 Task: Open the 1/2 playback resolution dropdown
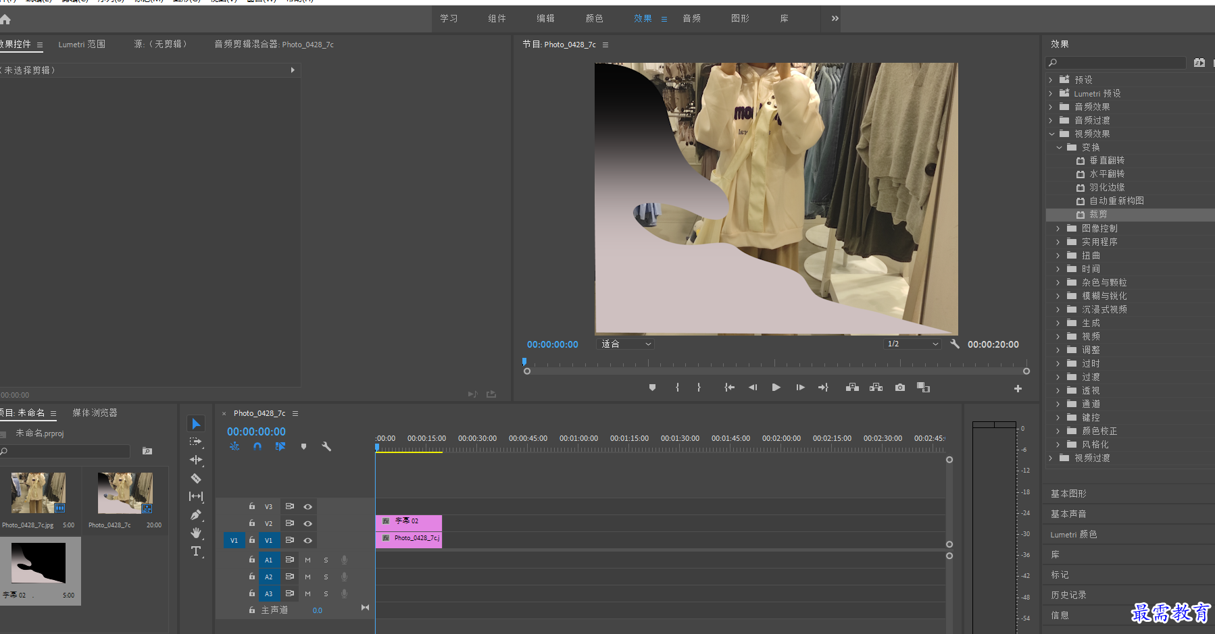point(913,344)
